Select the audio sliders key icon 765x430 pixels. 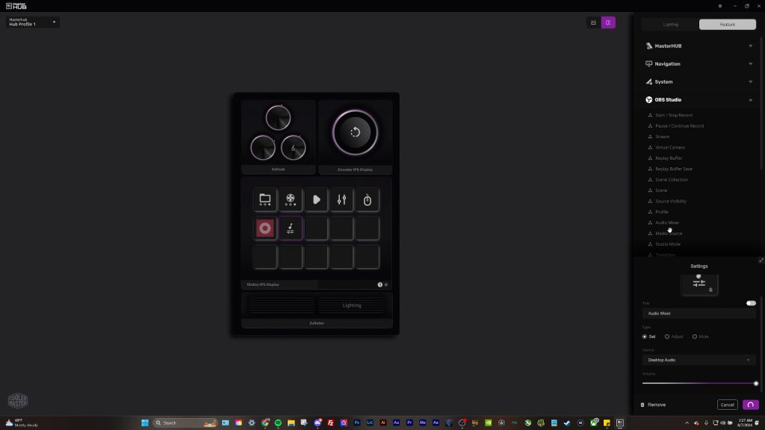(x=341, y=199)
